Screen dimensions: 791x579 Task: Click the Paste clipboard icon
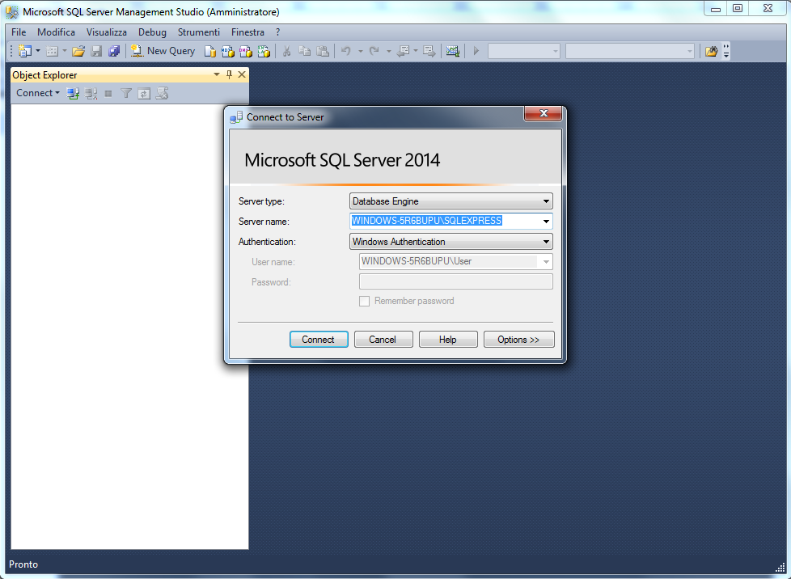pos(323,51)
